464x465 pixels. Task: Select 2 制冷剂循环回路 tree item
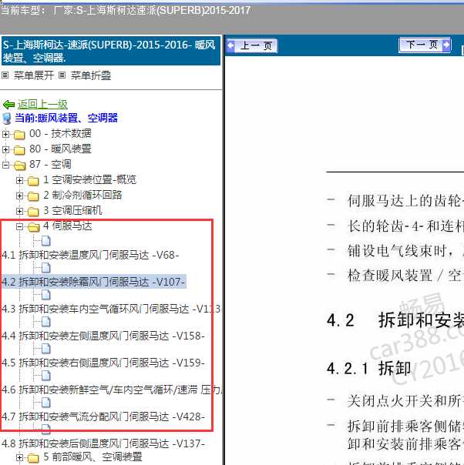pyautogui.click(x=82, y=196)
